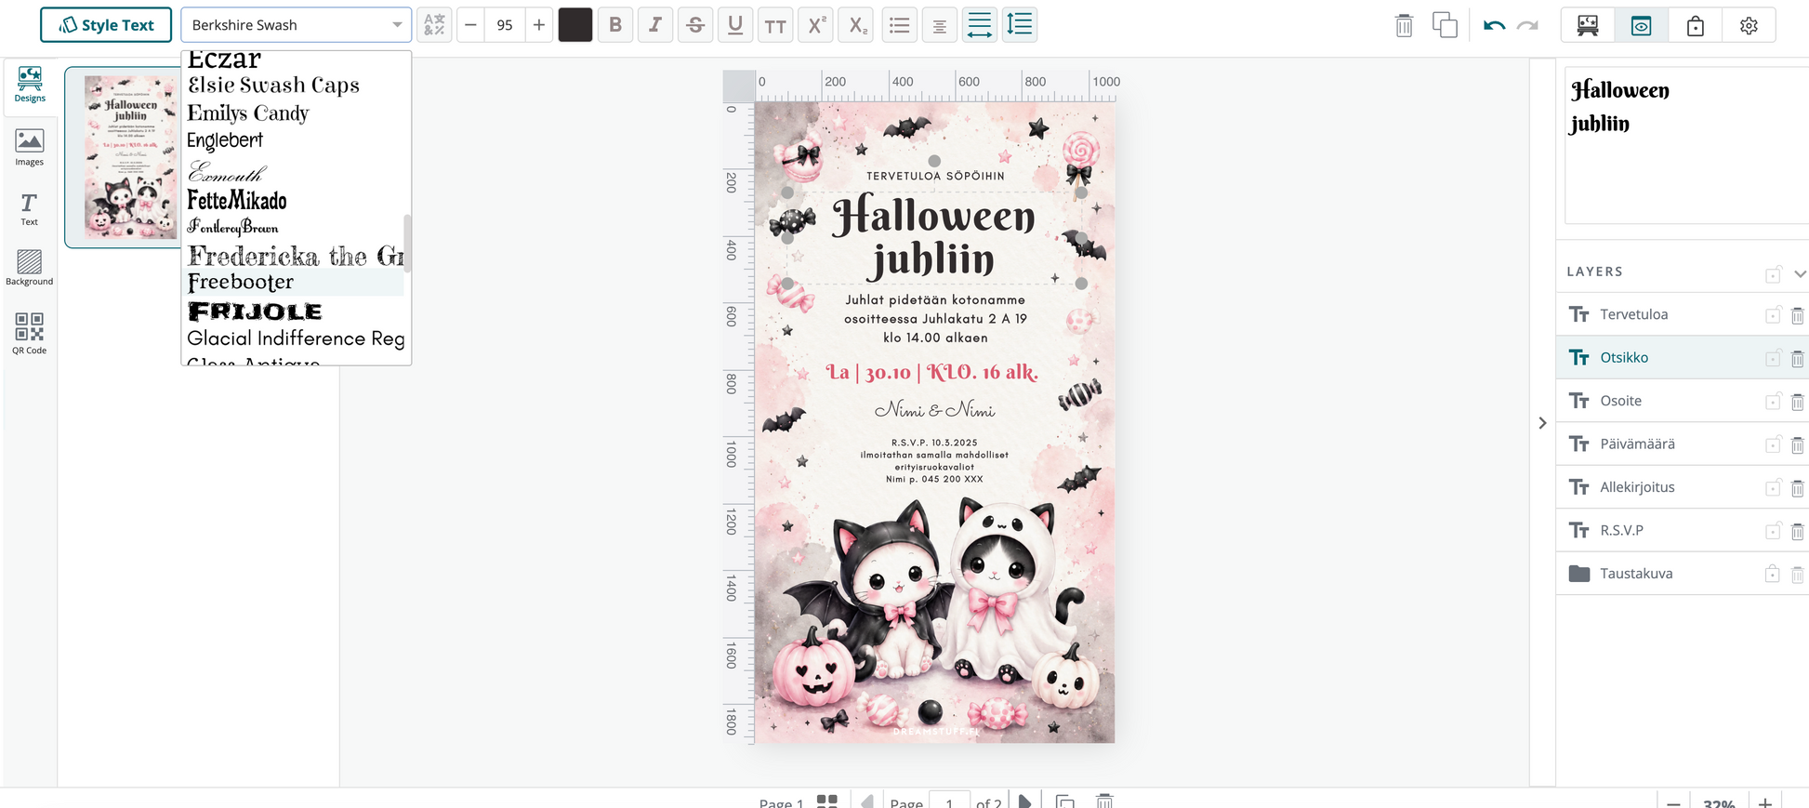
Task: Toggle underline formatting
Action: (x=735, y=25)
